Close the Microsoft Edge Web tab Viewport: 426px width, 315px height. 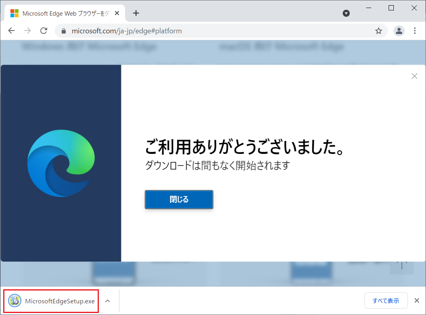pyautogui.click(x=117, y=13)
